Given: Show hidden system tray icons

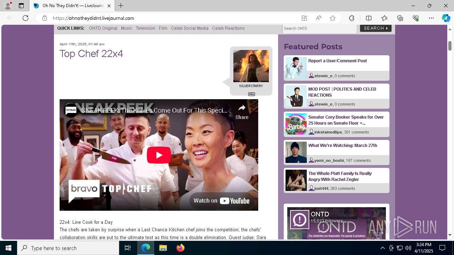Looking at the screenshot, I should (382, 248).
